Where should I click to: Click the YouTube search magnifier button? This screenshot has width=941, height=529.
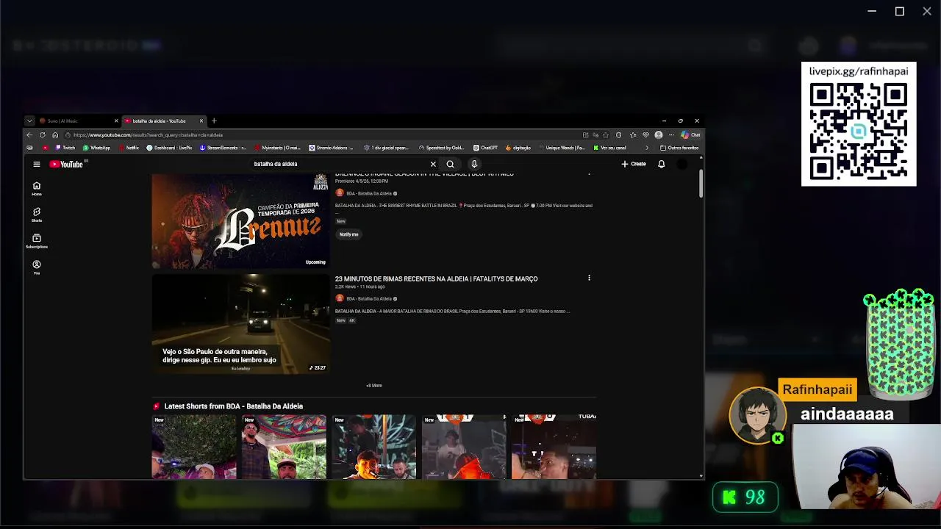(x=450, y=164)
